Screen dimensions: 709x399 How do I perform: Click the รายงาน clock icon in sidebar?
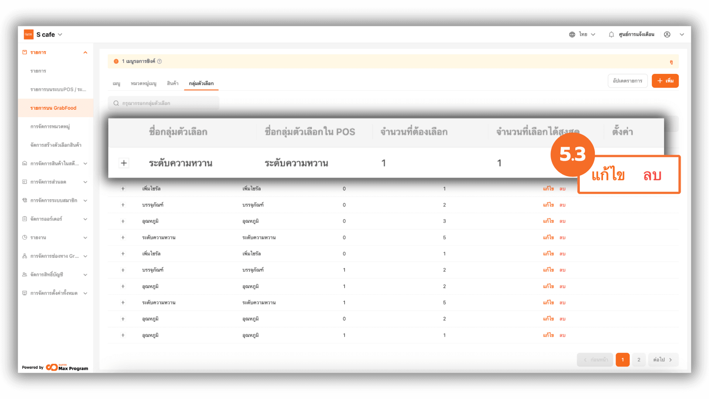coord(25,237)
